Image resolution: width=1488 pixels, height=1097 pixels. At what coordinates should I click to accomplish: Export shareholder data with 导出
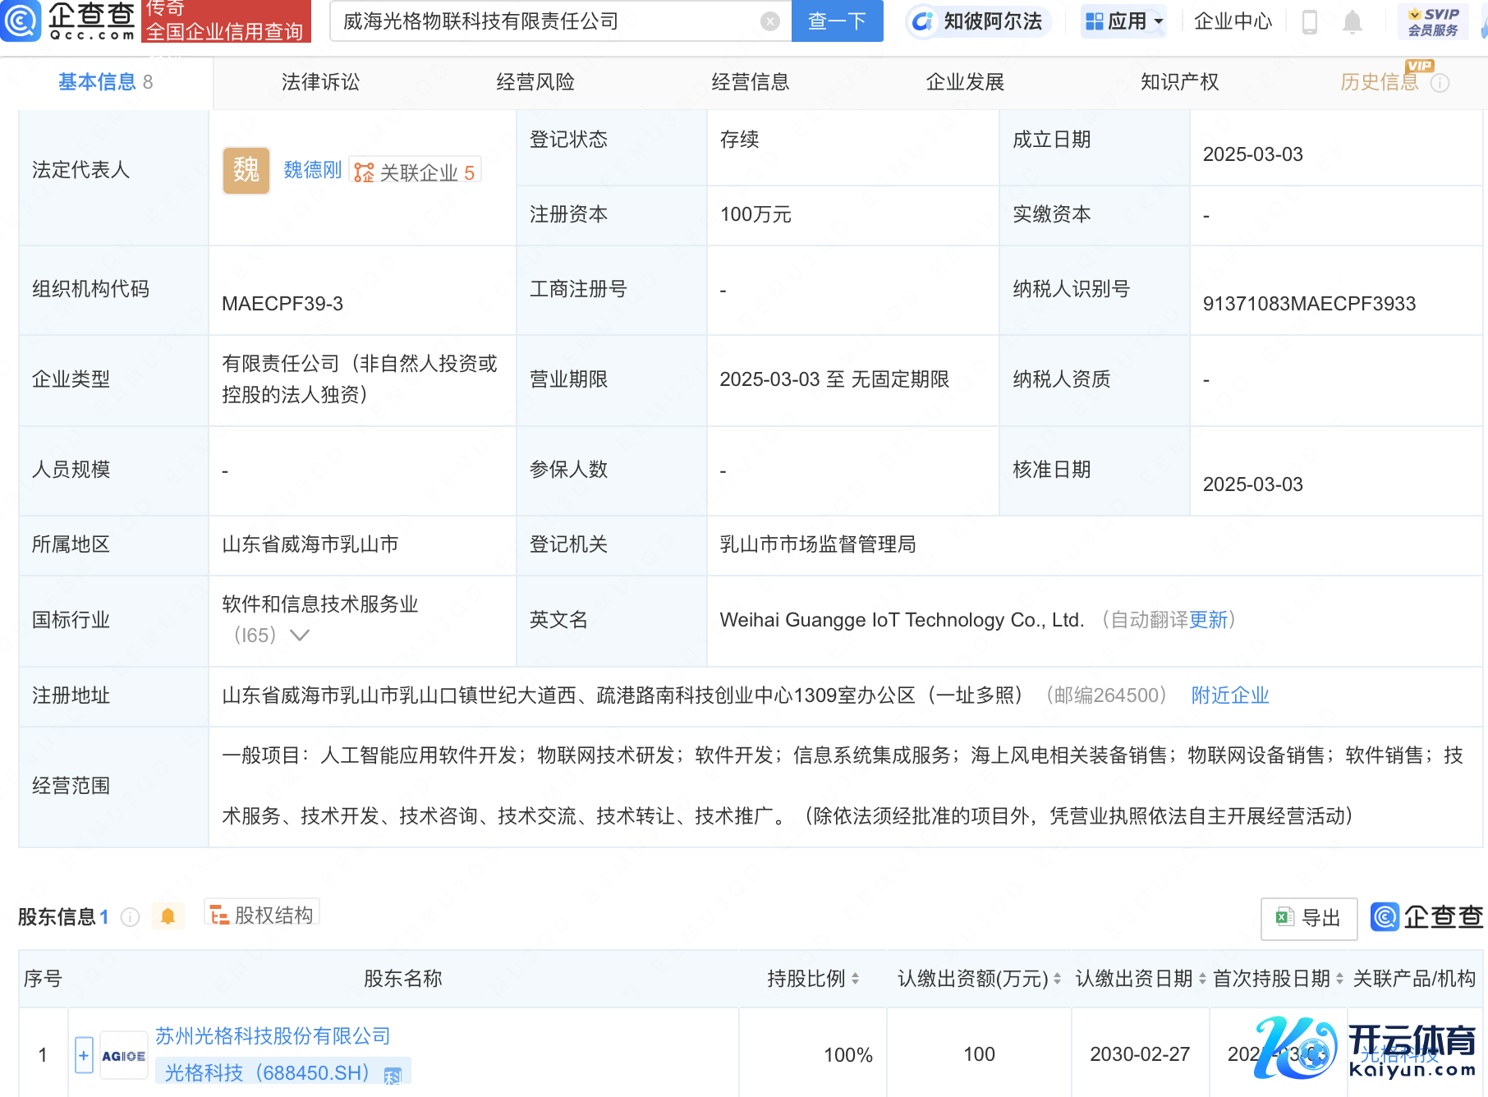coord(1309,918)
